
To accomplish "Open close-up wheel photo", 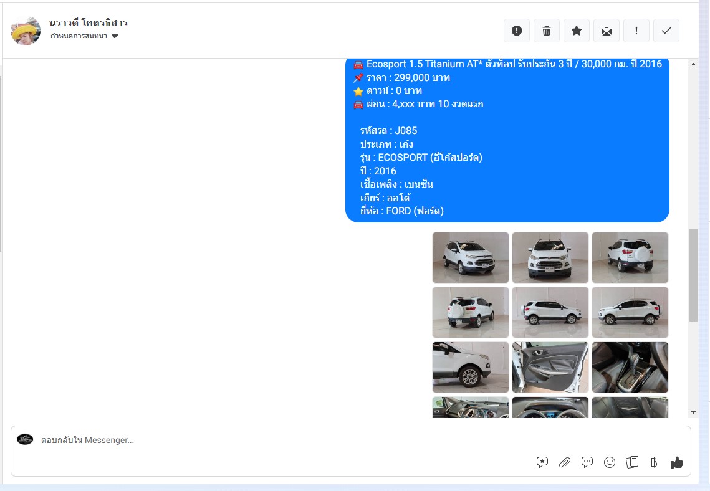I will coord(471,367).
